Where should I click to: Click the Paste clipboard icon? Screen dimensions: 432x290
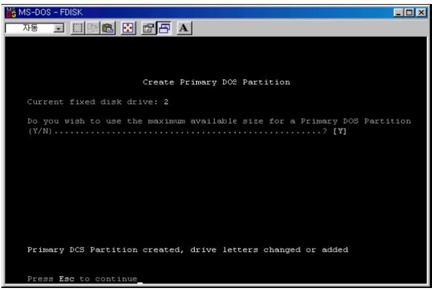tap(107, 28)
